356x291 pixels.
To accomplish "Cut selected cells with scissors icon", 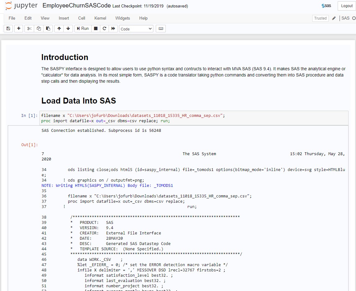I will (x=29, y=29).
